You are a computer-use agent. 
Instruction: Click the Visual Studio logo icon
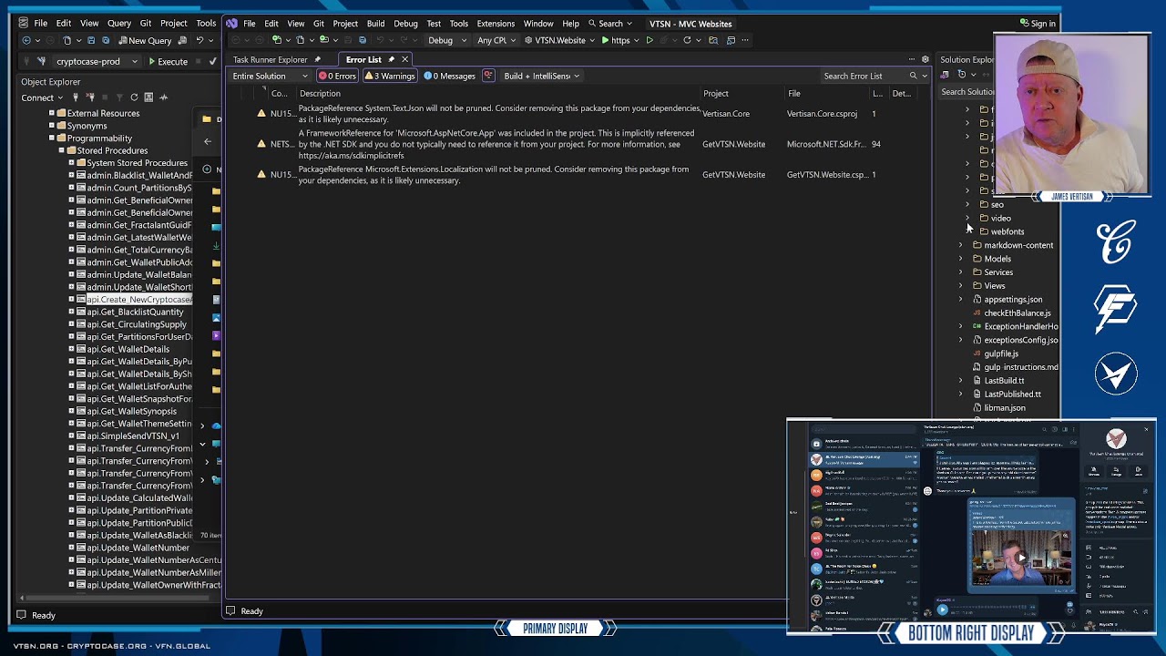point(231,24)
